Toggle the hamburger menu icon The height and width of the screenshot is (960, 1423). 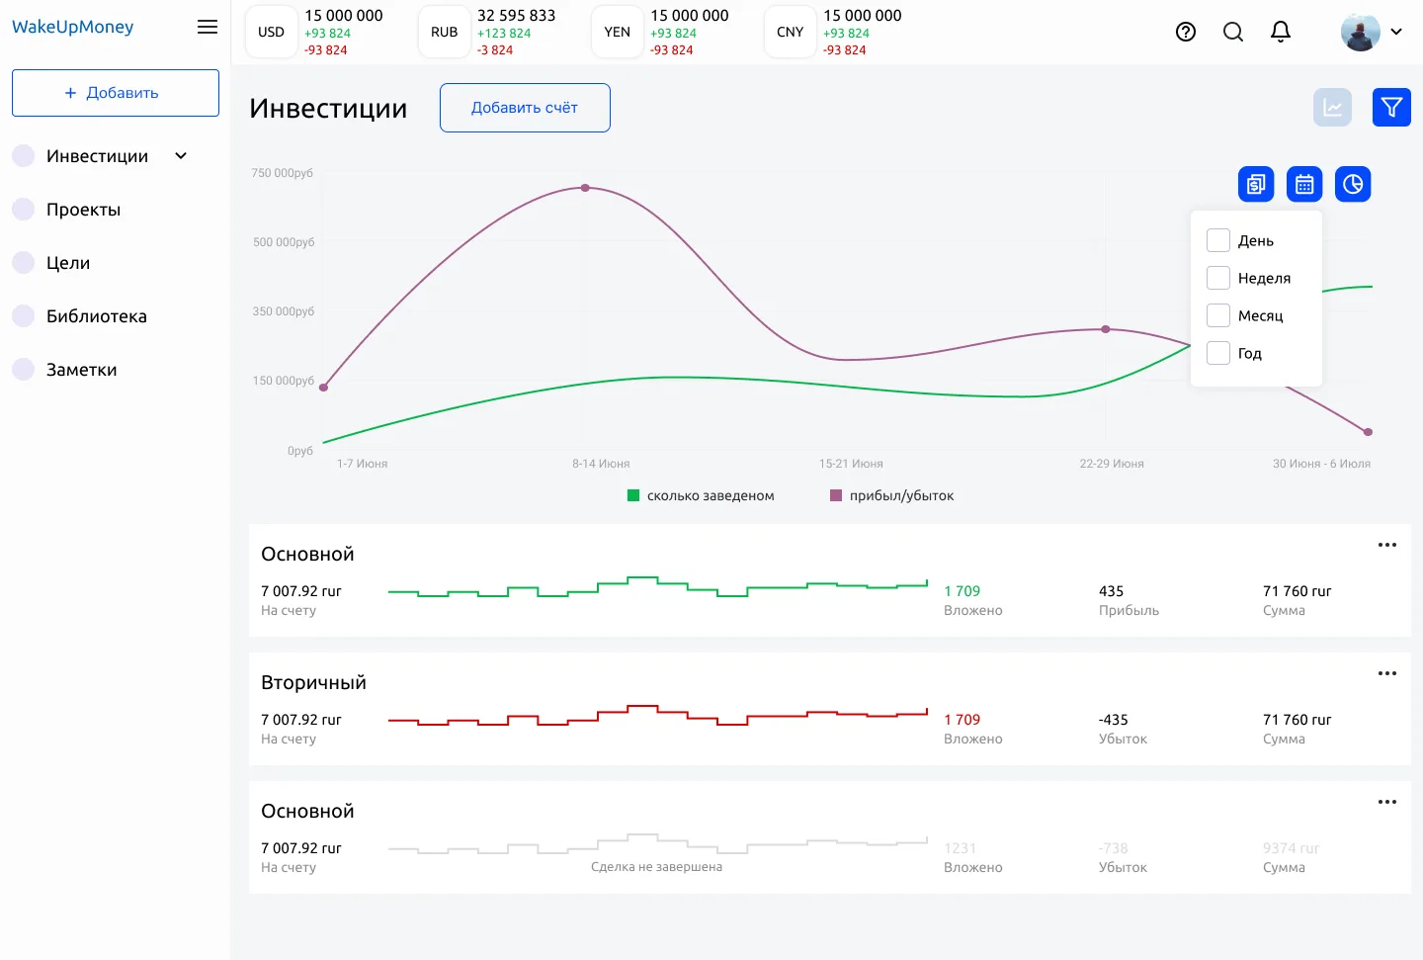(208, 27)
